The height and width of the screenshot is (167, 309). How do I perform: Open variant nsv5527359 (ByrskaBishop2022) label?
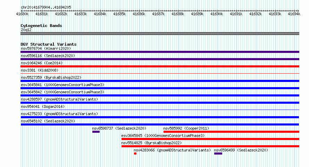pyautogui.click(x=51, y=77)
